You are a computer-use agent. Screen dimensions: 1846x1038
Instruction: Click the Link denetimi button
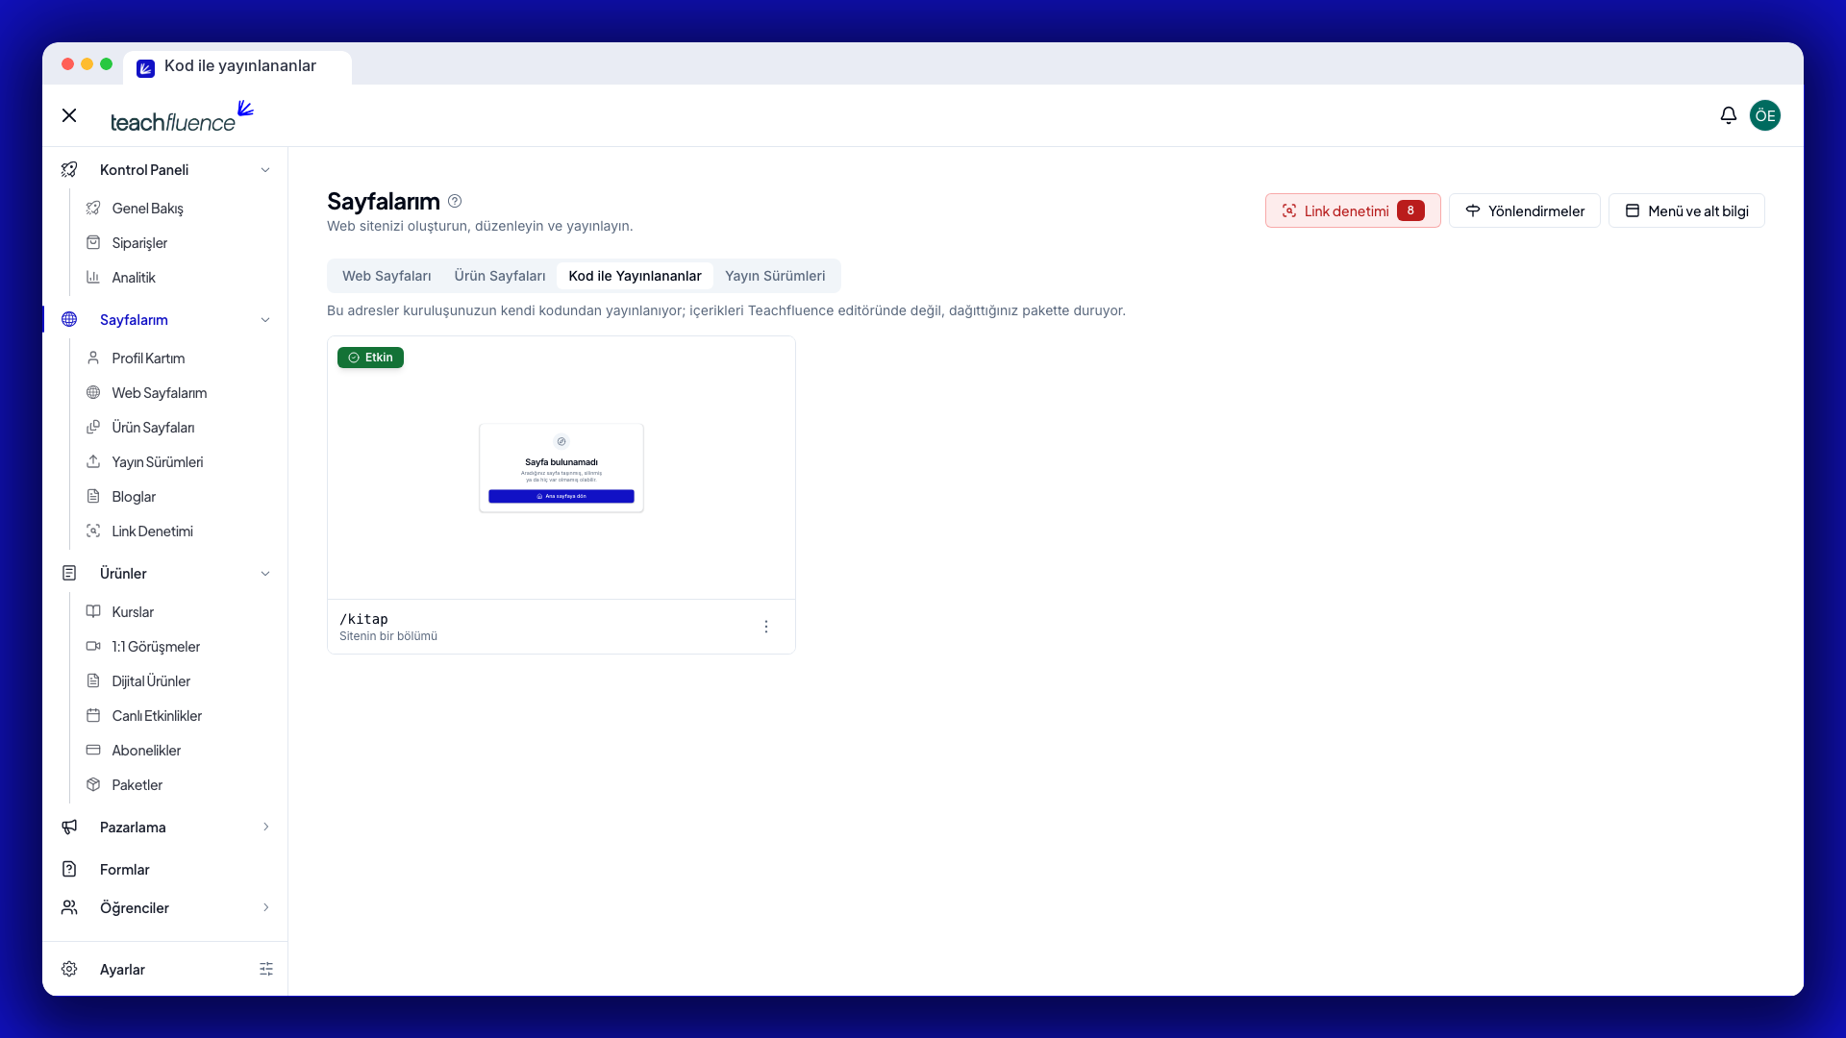point(1353,210)
